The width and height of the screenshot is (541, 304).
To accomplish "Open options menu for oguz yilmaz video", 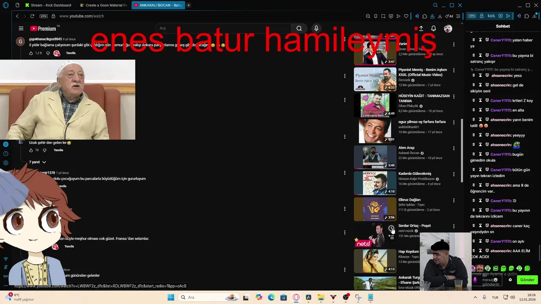I will (454, 122).
